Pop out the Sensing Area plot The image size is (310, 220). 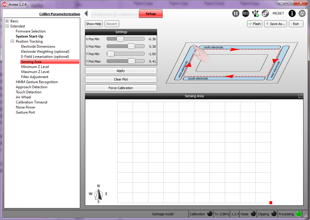click(300, 96)
